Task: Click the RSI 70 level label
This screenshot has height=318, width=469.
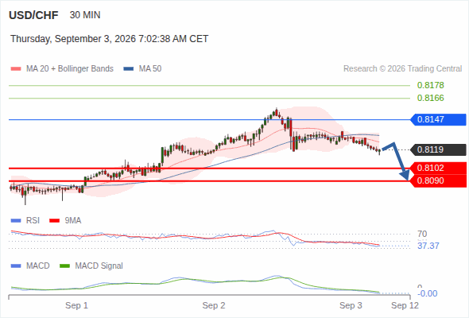Action: click(422, 234)
